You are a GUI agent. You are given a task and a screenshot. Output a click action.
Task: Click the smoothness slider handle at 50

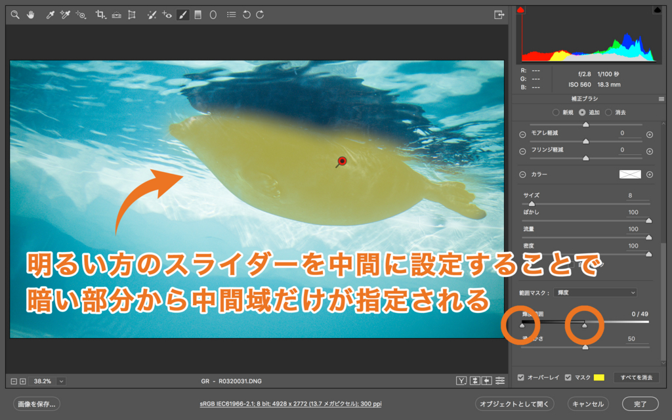(x=585, y=346)
